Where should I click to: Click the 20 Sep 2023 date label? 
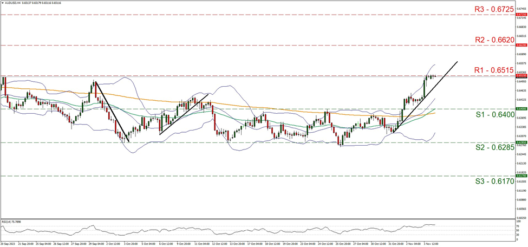point(6,243)
